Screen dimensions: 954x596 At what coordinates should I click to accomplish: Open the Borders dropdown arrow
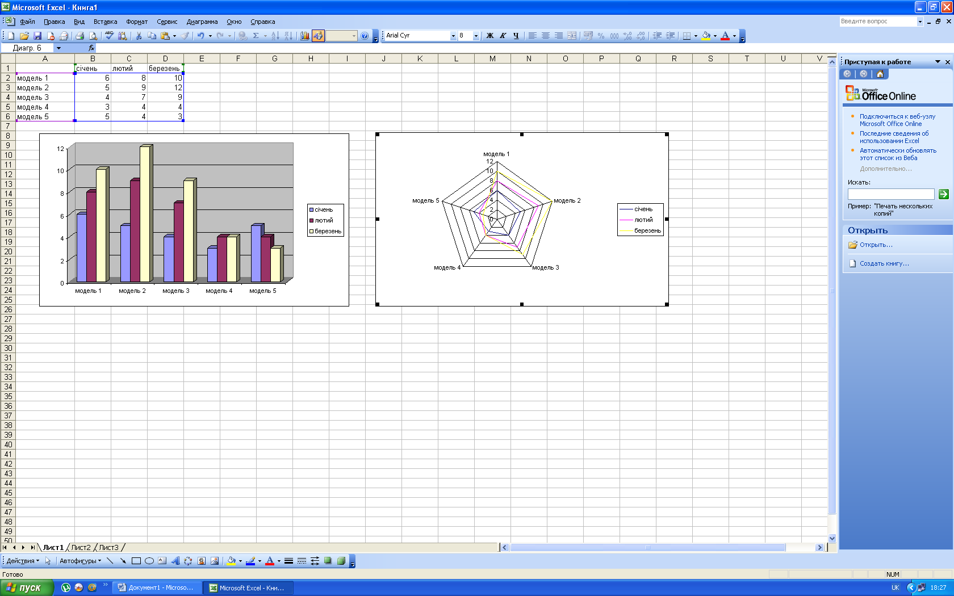click(x=696, y=36)
